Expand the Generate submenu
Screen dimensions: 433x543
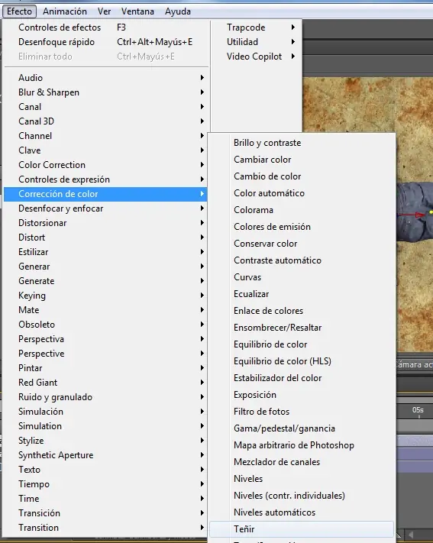(x=105, y=281)
